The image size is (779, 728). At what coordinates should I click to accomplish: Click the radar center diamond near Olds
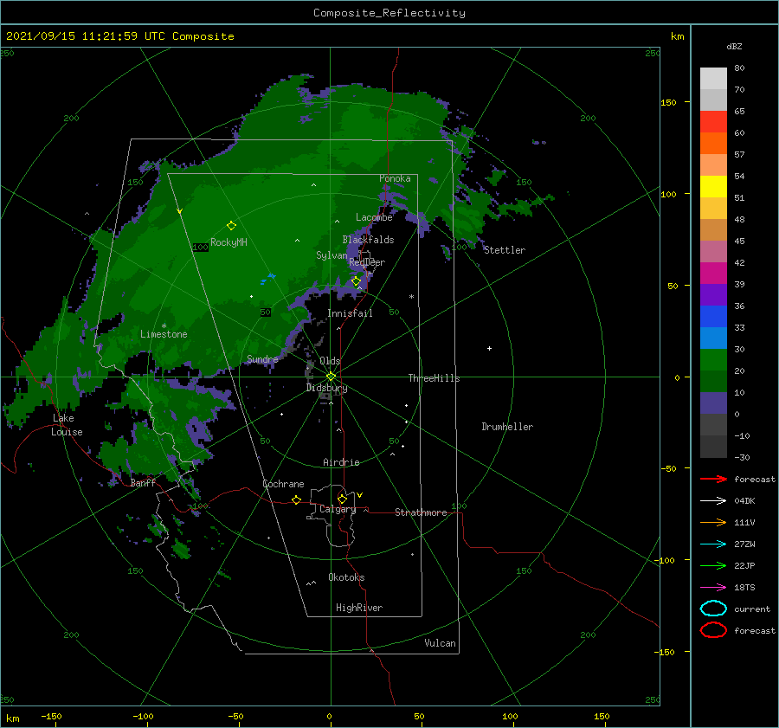point(331,377)
